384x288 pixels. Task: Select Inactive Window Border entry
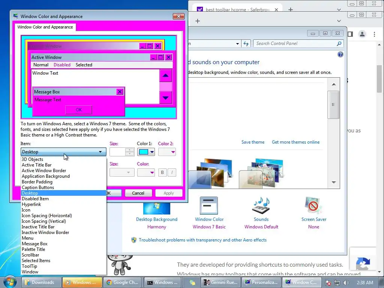pos(63,232)
